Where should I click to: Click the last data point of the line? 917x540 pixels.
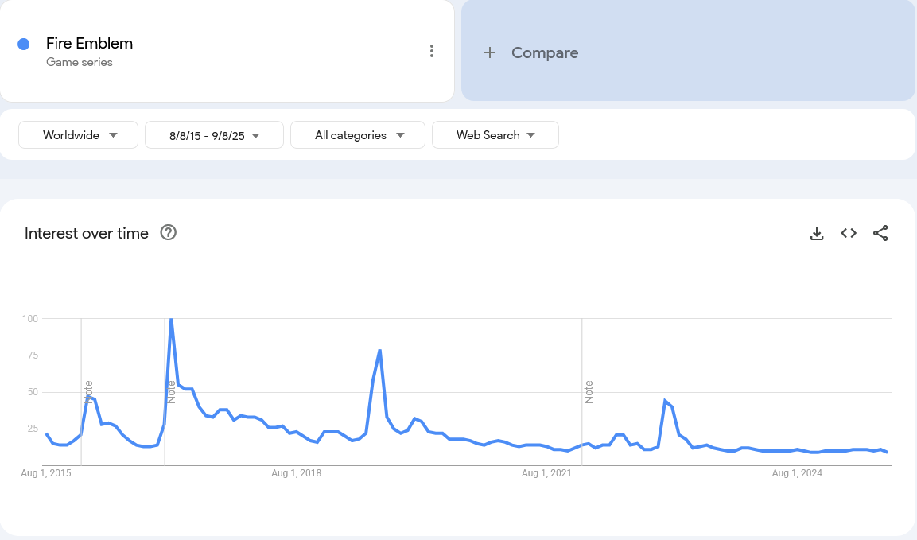point(886,452)
